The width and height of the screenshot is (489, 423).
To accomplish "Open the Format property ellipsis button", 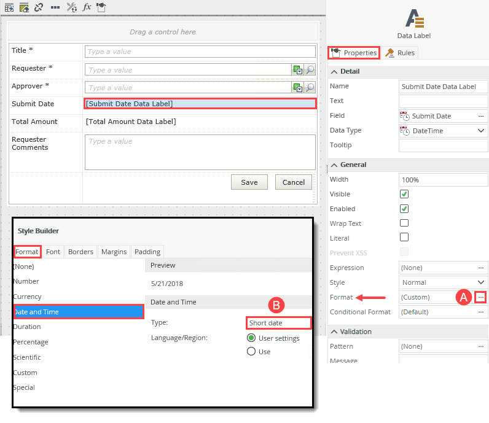I will coord(481,297).
